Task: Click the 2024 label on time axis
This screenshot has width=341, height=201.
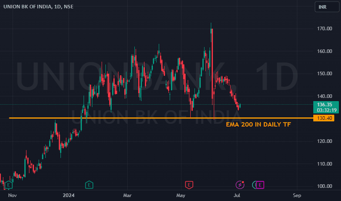Action: point(68,196)
